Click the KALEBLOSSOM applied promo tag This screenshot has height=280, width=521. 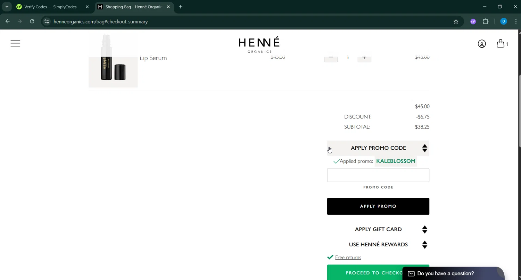pyautogui.click(x=396, y=161)
